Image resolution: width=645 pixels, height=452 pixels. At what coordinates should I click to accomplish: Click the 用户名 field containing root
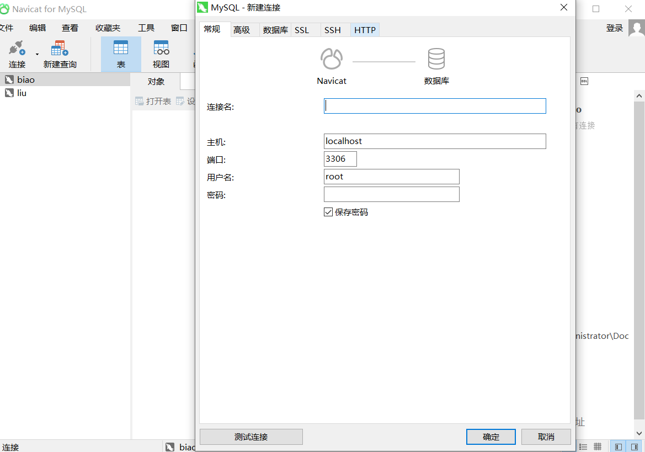point(392,177)
